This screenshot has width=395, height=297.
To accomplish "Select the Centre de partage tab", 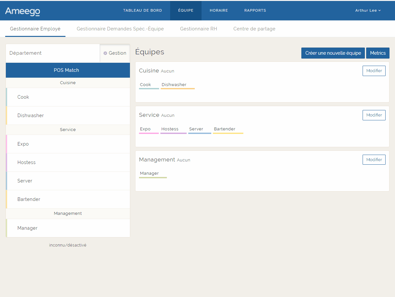I will point(254,29).
